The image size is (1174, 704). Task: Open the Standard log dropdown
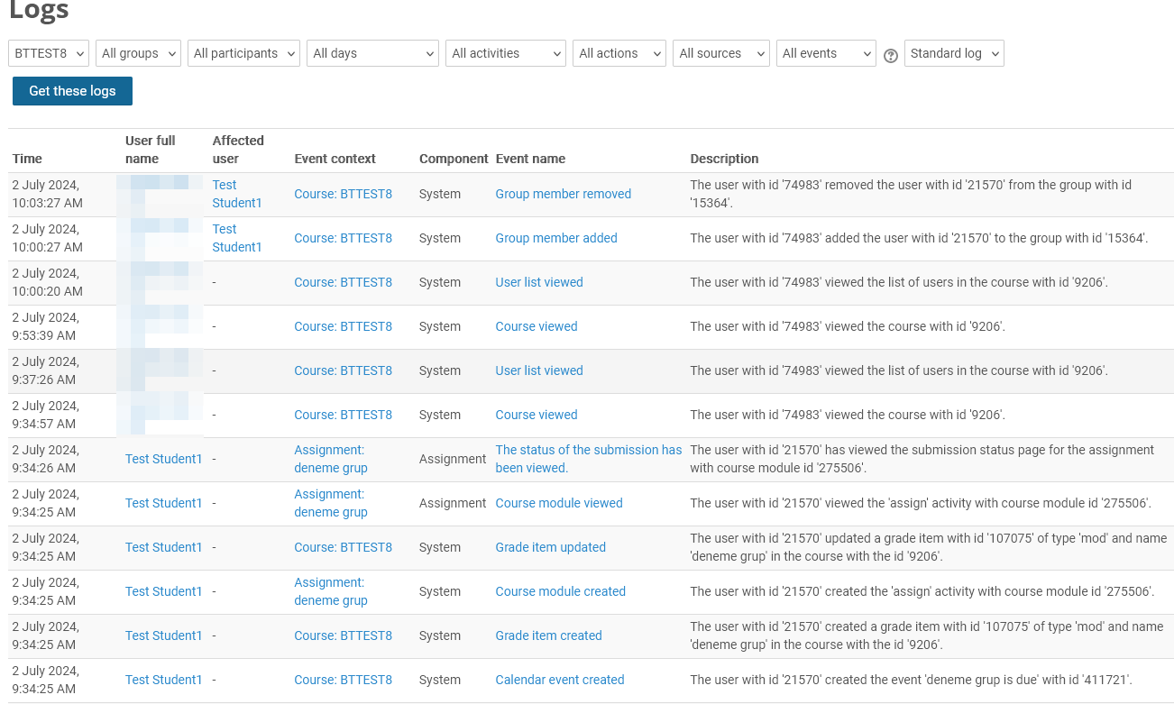[x=954, y=53]
